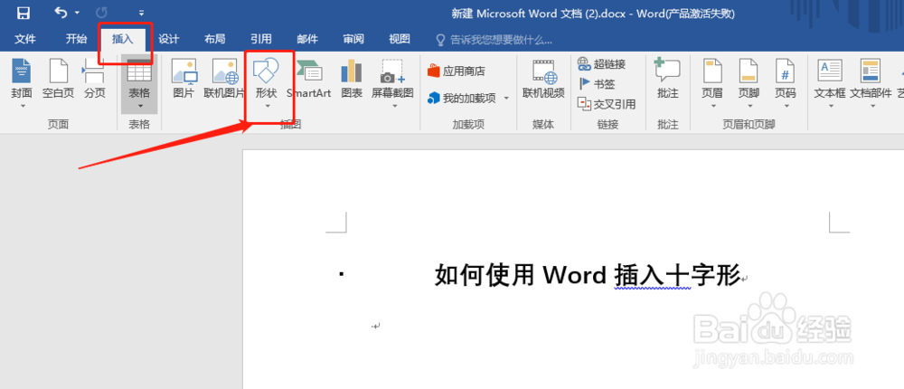Click the Redo/Repeat icon
This screenshot has width=904, height=389.
pyautogui.click(x=101, y=13)
